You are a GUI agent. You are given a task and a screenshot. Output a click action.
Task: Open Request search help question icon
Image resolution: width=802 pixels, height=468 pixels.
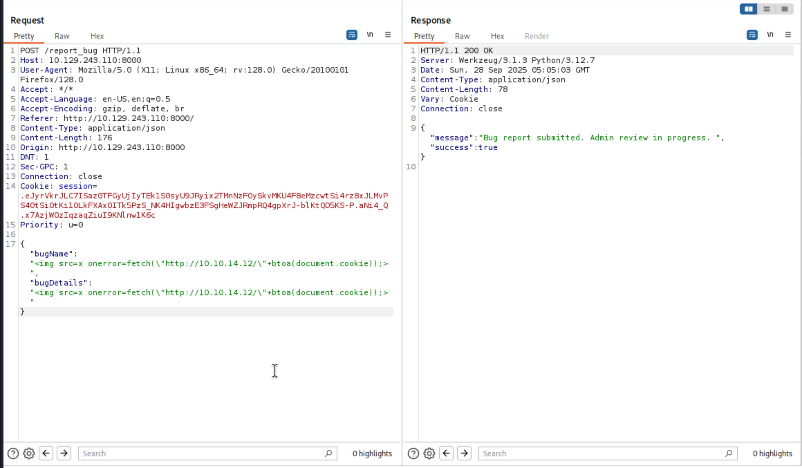(x=13, y=453)
